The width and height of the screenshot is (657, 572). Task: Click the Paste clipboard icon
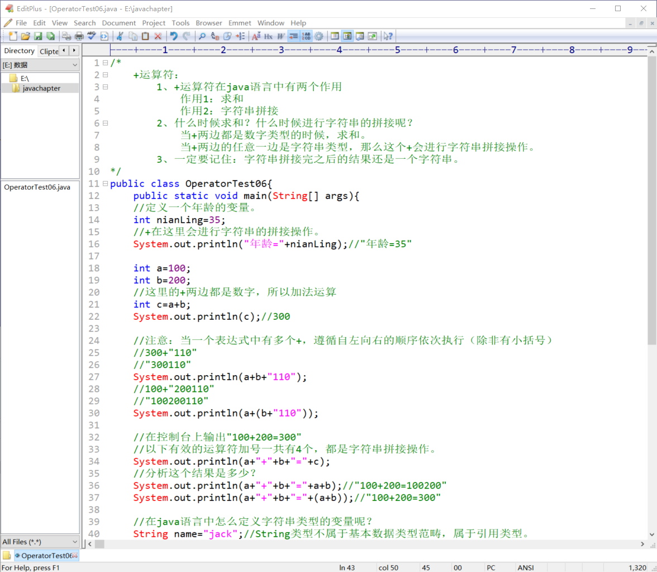pyautogui.click(x=145, y=36)
